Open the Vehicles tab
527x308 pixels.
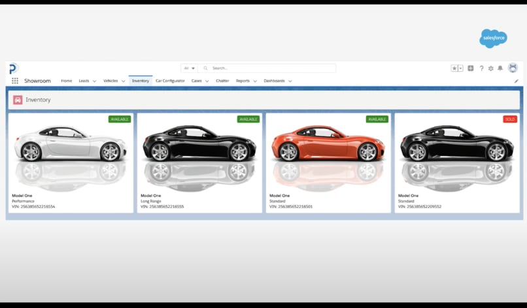coord(110,81)
